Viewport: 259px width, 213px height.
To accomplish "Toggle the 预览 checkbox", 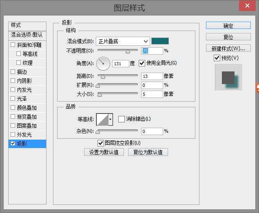I will [217, 58].
